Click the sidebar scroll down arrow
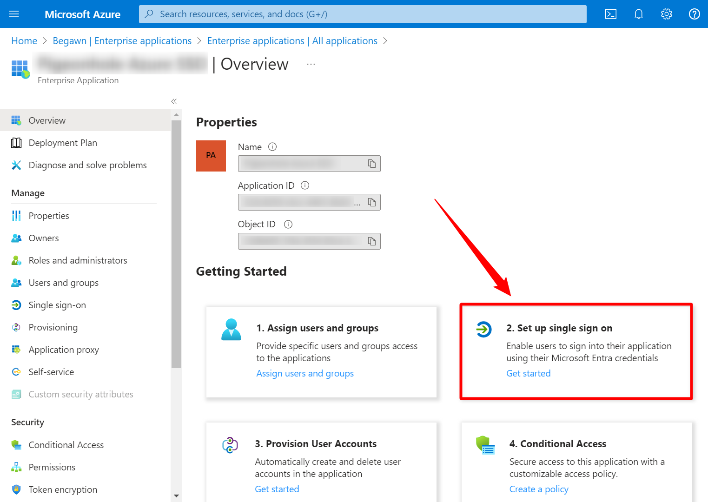This screenshot has height=502, width=708. (x=176, y=496)
